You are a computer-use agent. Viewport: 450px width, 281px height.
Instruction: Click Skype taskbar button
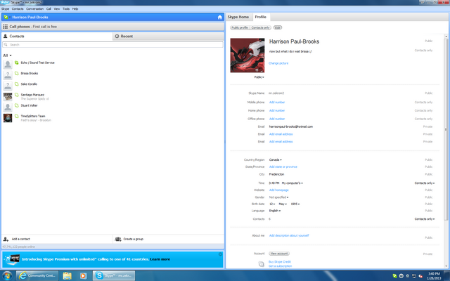coord(114,275)
